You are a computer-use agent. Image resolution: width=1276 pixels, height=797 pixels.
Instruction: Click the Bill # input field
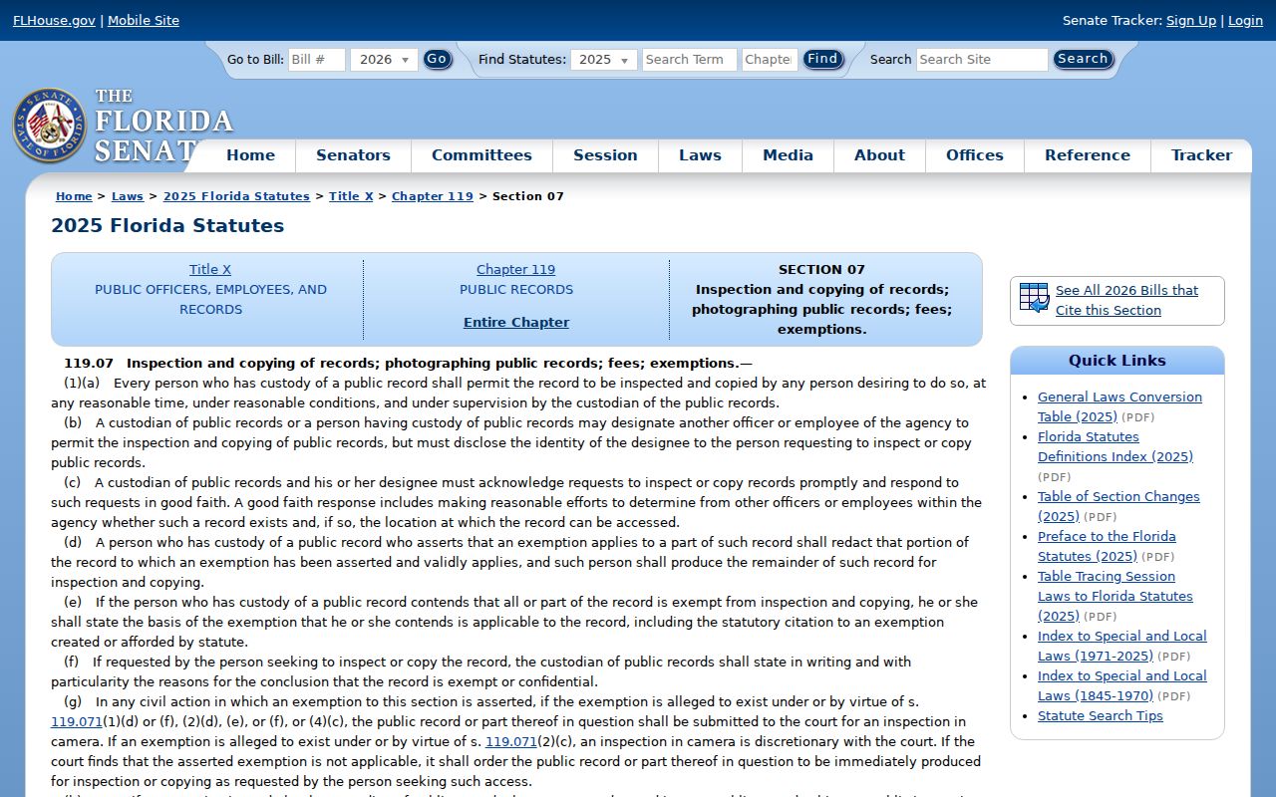316,60
